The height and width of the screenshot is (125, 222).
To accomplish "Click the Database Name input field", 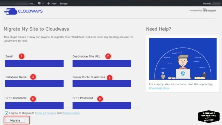I will click(34, 83).
